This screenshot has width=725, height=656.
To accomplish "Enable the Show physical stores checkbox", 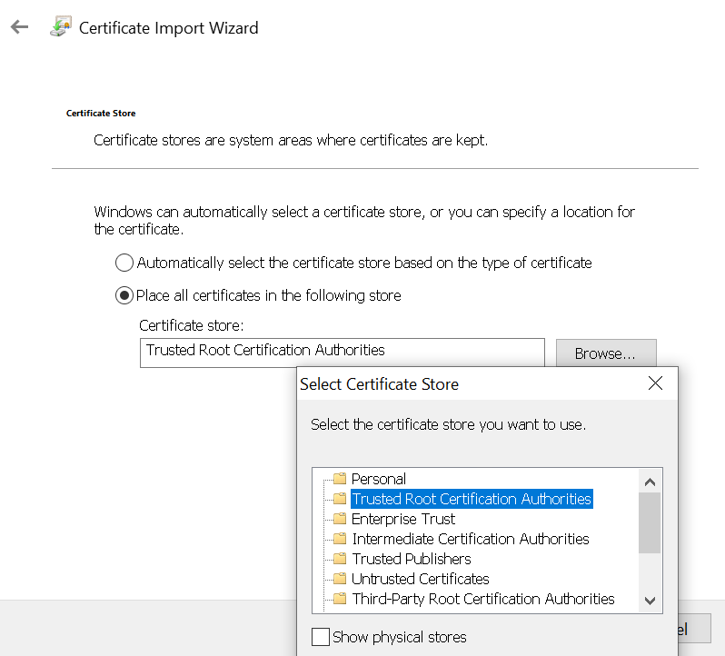I will (x=321, y=637).
